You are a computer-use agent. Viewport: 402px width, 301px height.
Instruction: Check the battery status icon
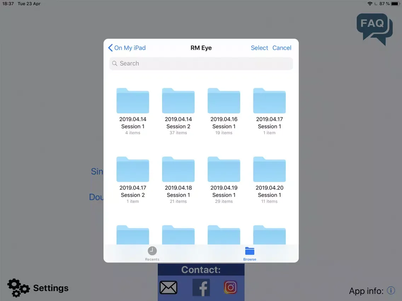[x=395, y=4]
